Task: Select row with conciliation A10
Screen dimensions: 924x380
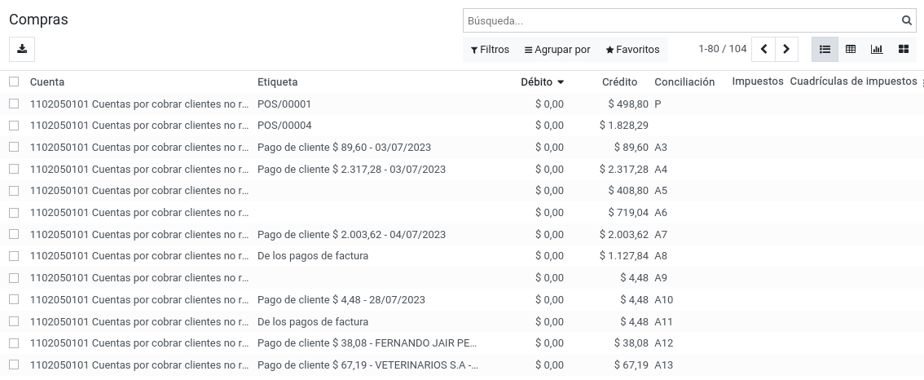Action: pos(14,299)
